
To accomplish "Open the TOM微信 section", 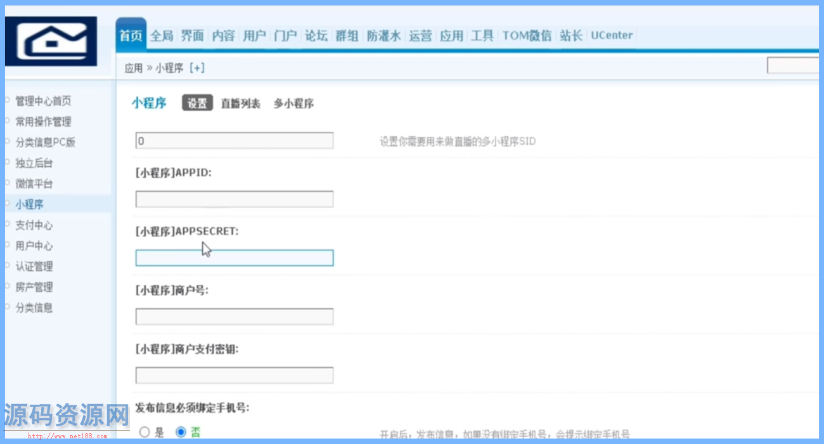I will 526,36.
